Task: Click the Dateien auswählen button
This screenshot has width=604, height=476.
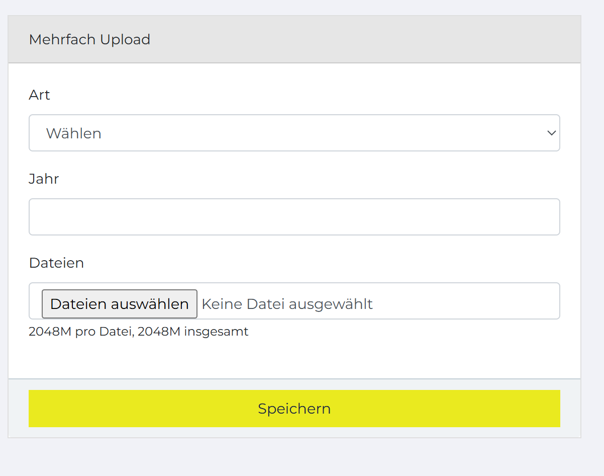Action: pyautogui.click(x=120, y=304)
